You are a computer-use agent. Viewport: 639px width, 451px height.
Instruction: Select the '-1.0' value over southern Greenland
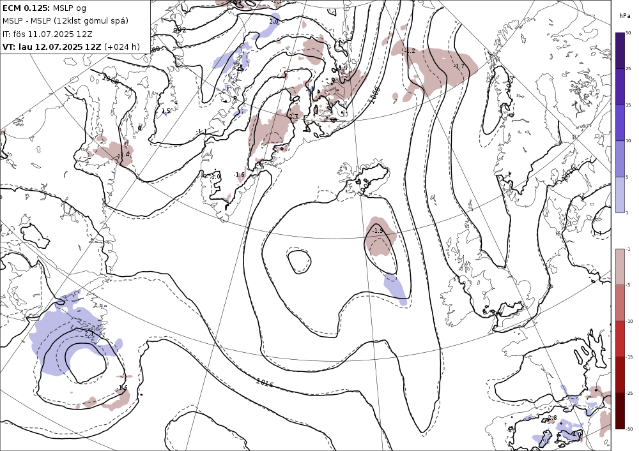[x=215, y=177]
